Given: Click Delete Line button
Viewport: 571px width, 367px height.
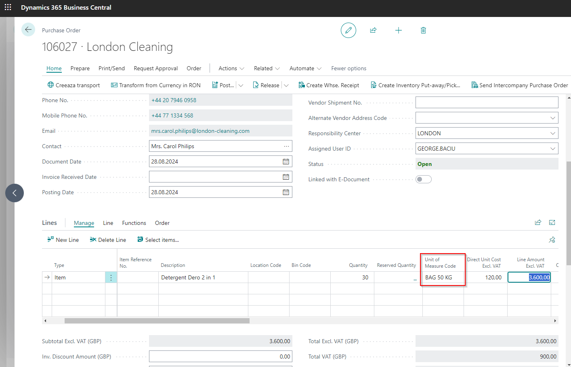Looking at the screenshot, I should (x=108, y=240).
